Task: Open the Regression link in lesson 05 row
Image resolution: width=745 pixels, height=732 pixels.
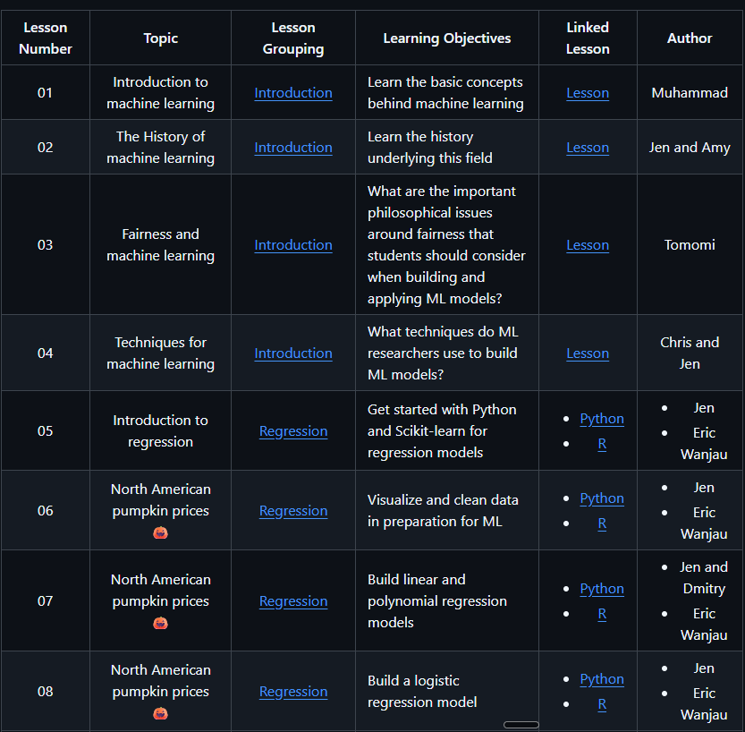Action: click(x=293, y=431)
